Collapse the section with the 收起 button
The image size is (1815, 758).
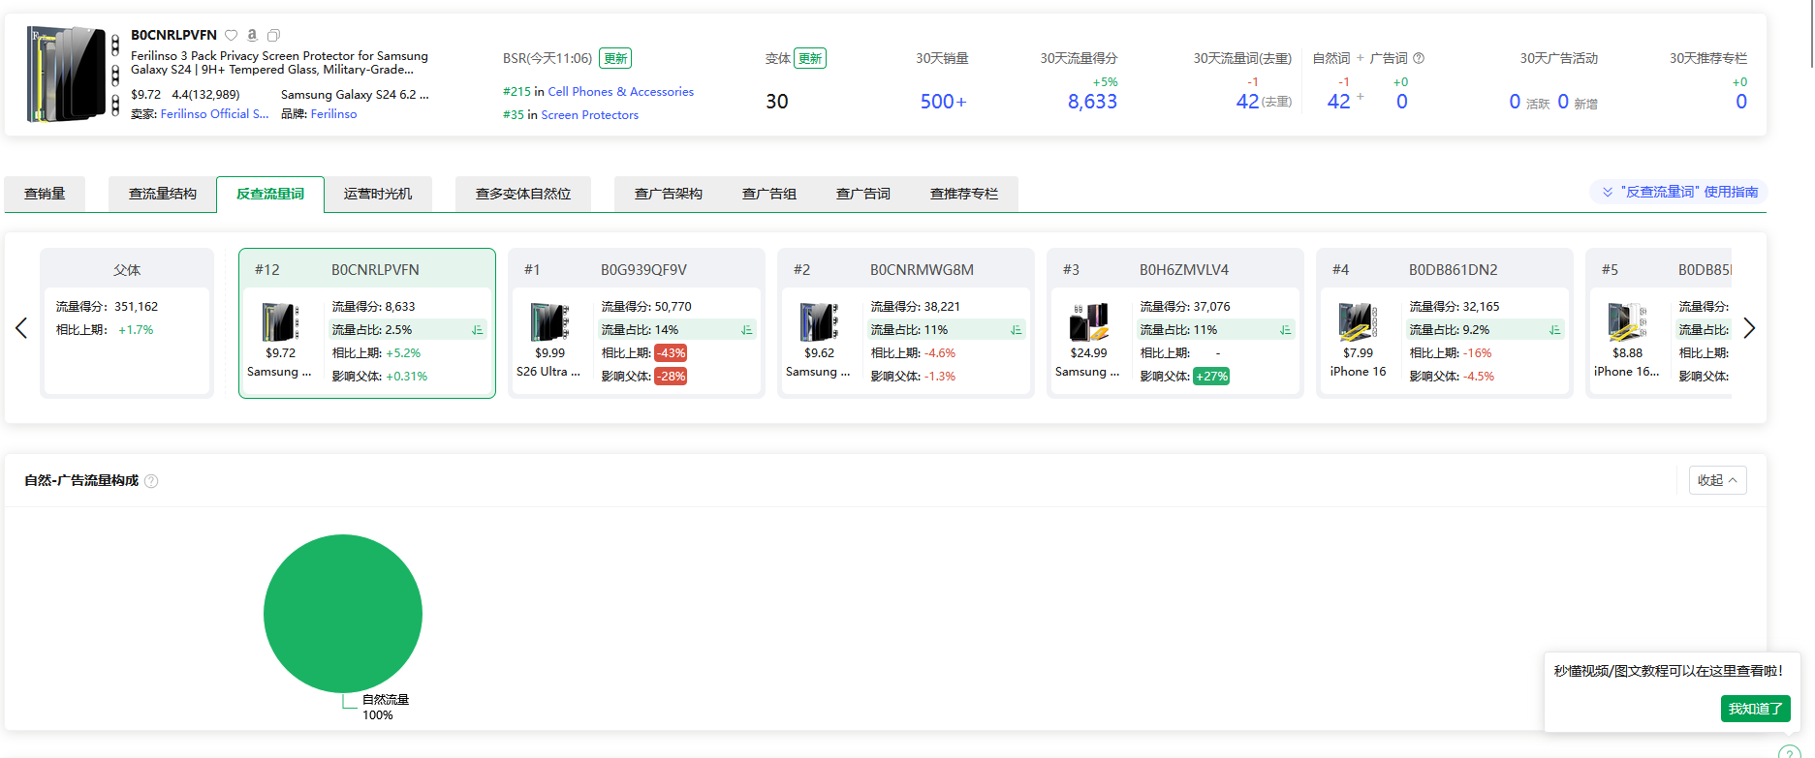tap(1717, 480)
